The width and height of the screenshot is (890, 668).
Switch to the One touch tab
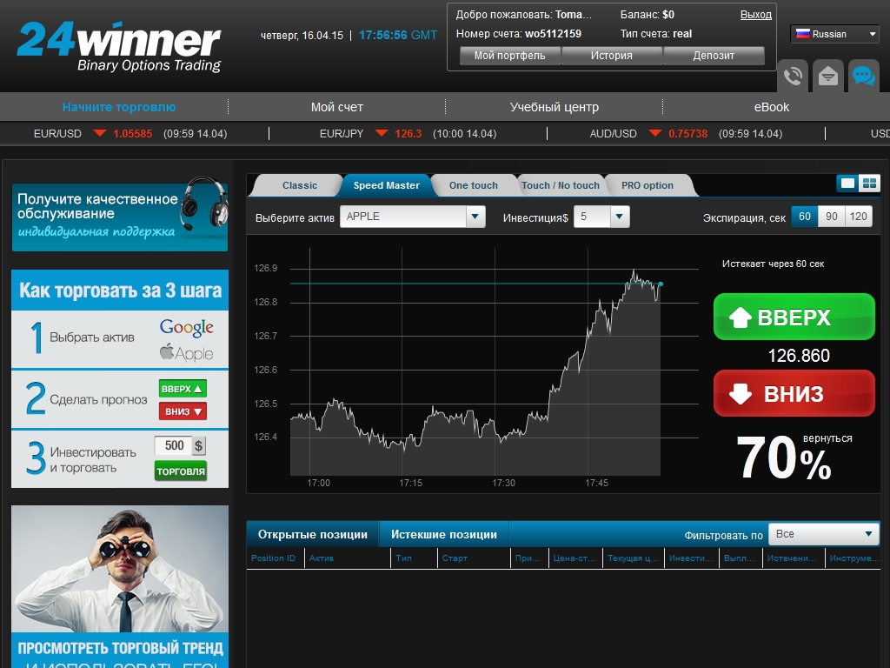point(473,185)
